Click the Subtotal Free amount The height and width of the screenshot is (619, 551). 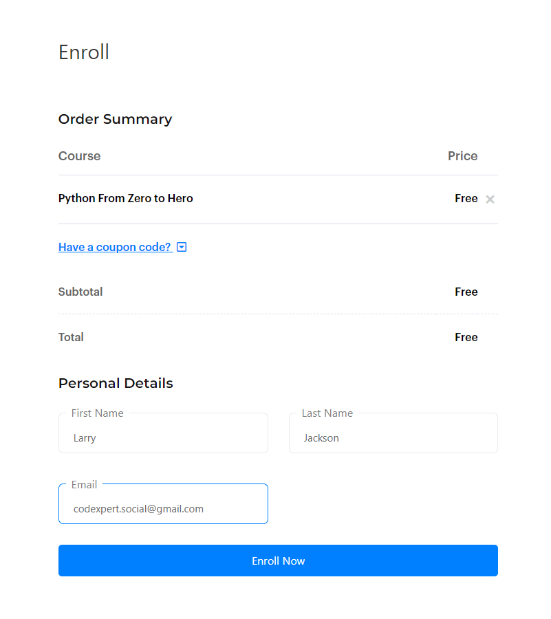[x=466, y=292]
